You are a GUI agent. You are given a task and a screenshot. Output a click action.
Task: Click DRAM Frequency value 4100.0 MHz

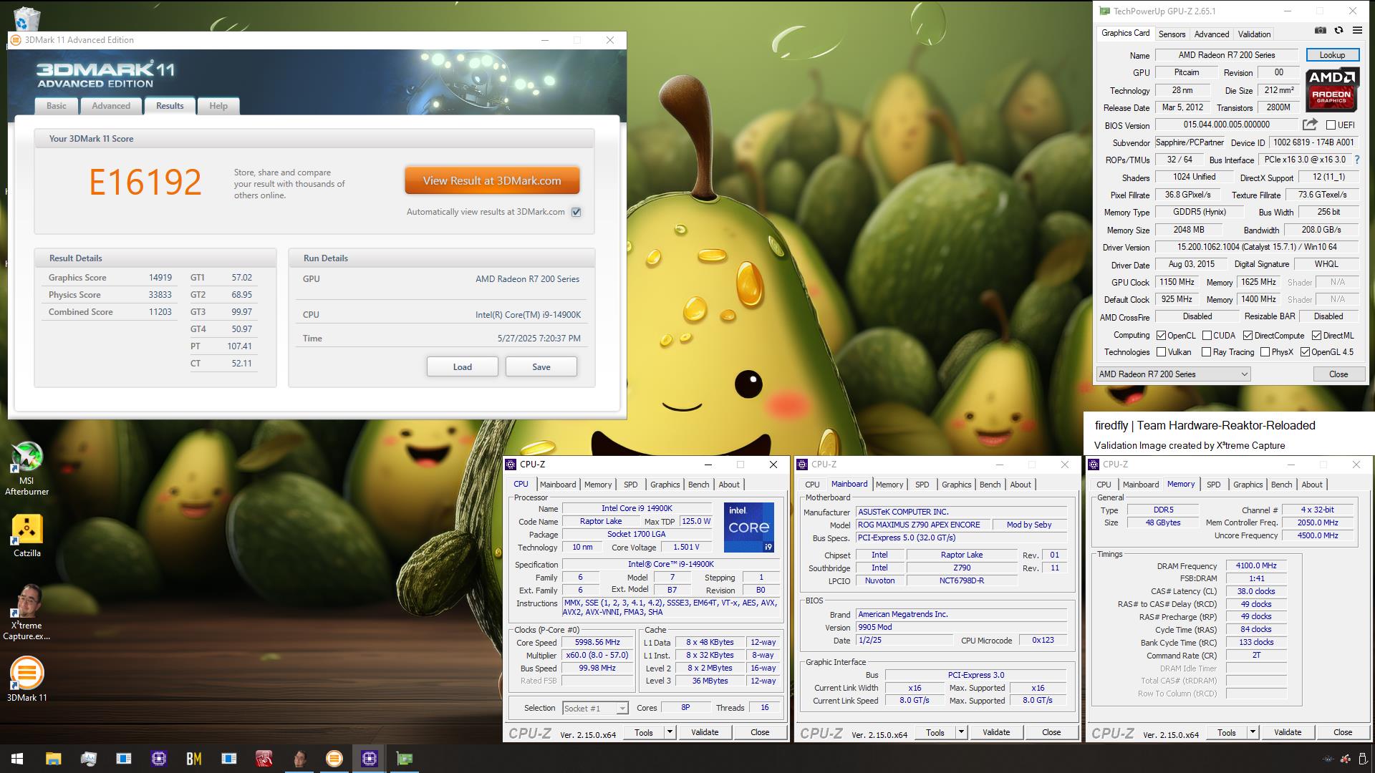click(1256, 565)
